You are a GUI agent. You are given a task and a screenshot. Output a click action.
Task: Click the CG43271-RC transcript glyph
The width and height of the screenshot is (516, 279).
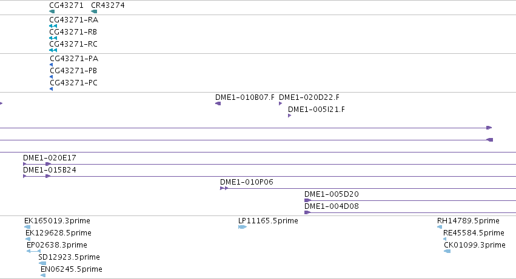pyautogui.click(x=53, y=50)
